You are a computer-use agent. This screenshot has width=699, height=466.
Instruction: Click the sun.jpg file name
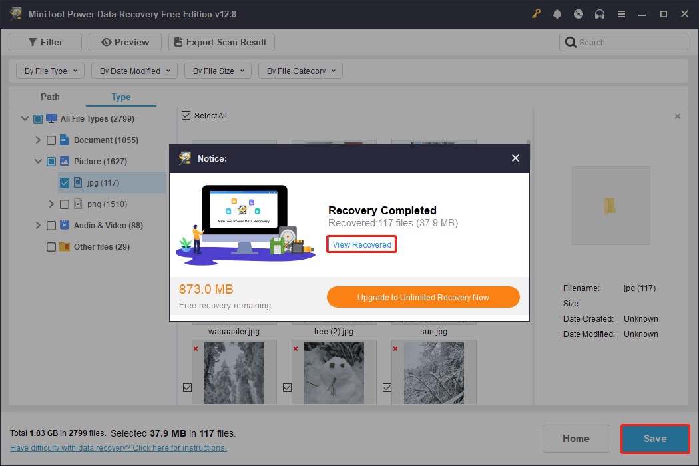[x=434, y=332]
